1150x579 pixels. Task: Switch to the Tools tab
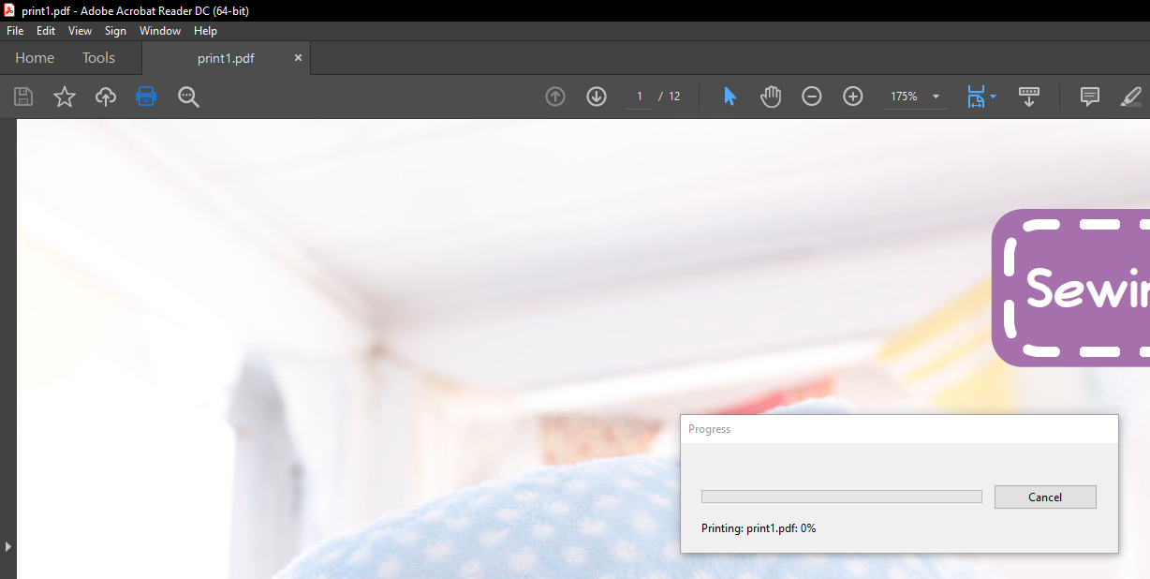tap(98, 57)
